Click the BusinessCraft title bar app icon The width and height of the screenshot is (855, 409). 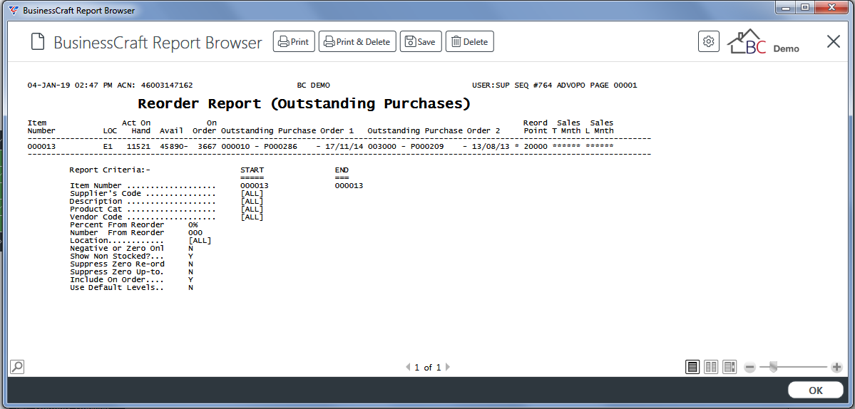coord(14,9)
